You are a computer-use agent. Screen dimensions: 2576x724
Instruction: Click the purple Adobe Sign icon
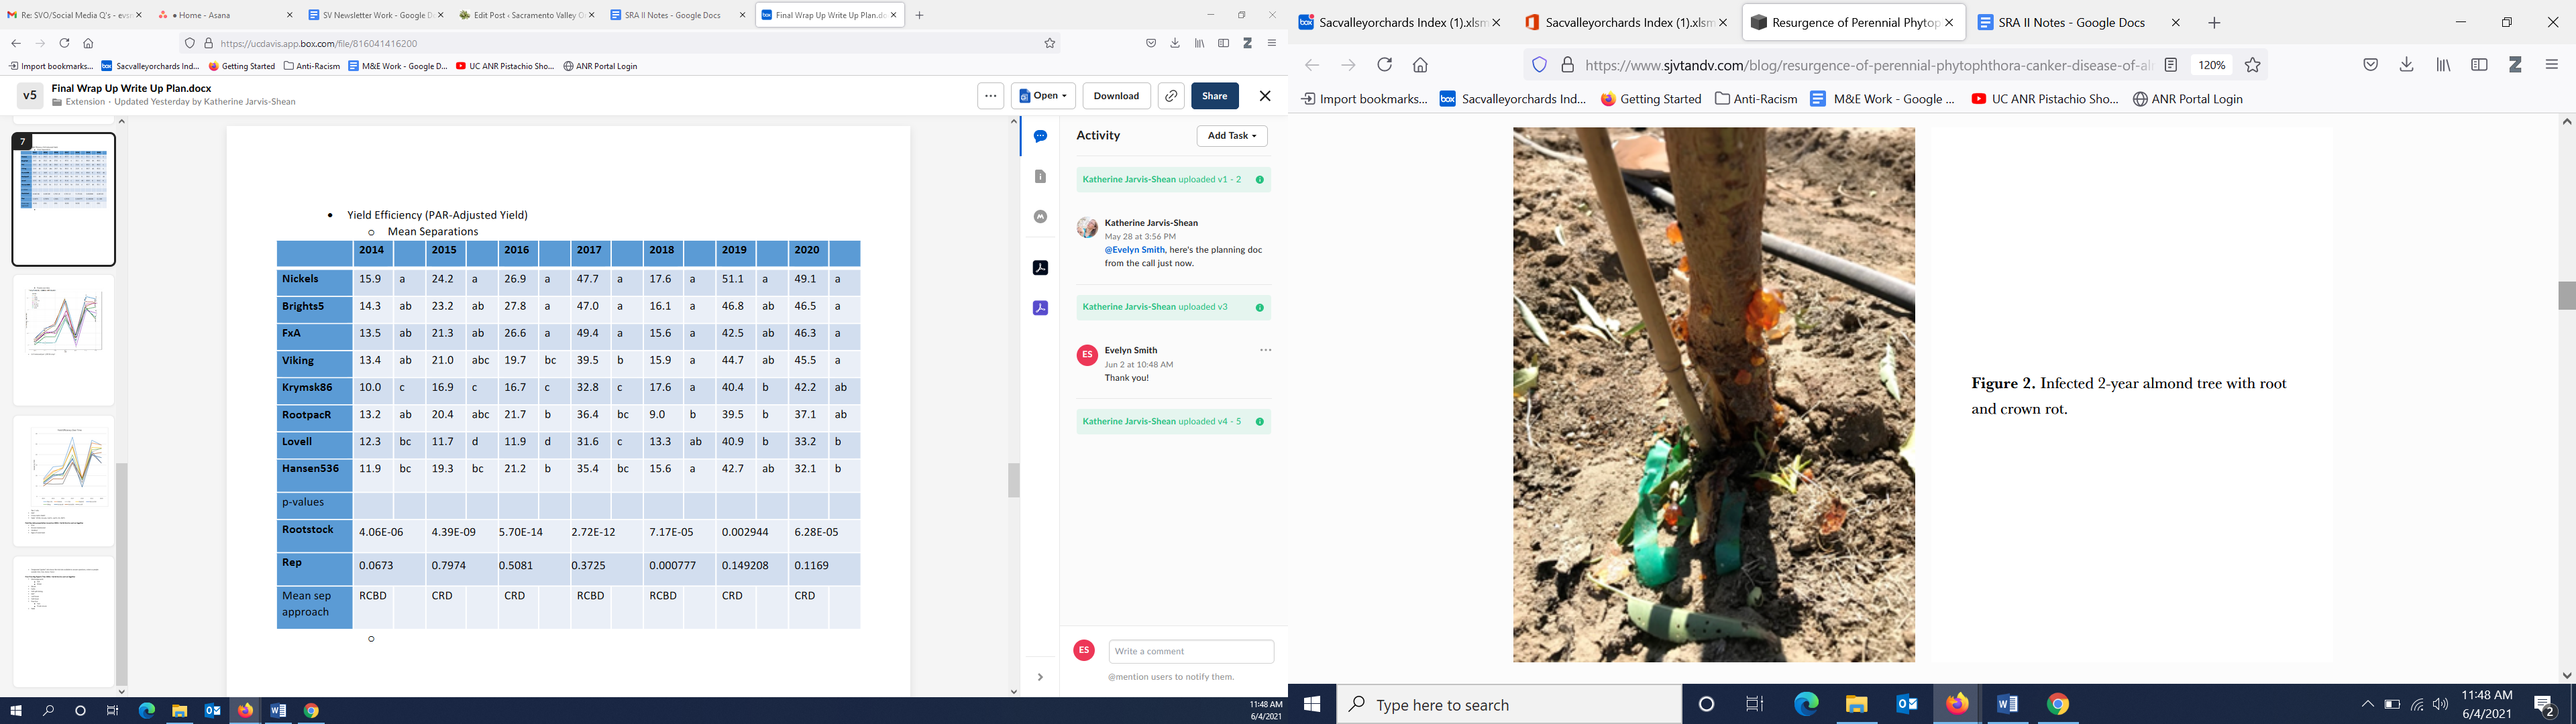click(1040, 308)
